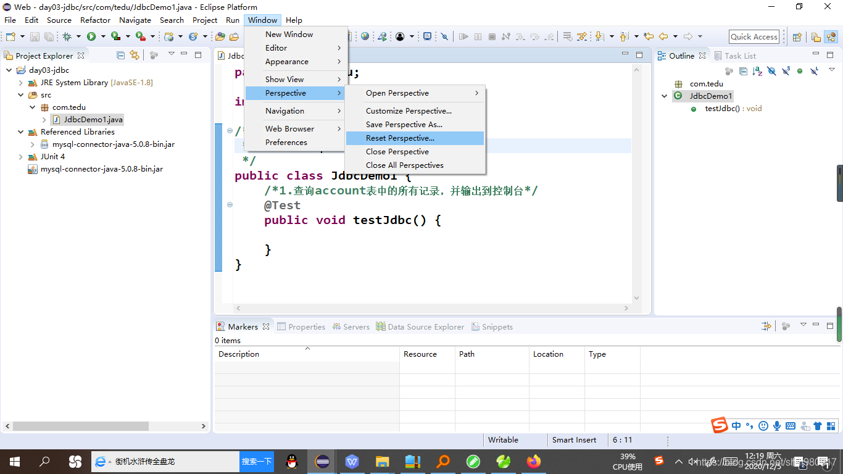Open Firefox from the taskbar
This screenshot has height=474, width=843.
pyautogui.click(x=533, y=461)
